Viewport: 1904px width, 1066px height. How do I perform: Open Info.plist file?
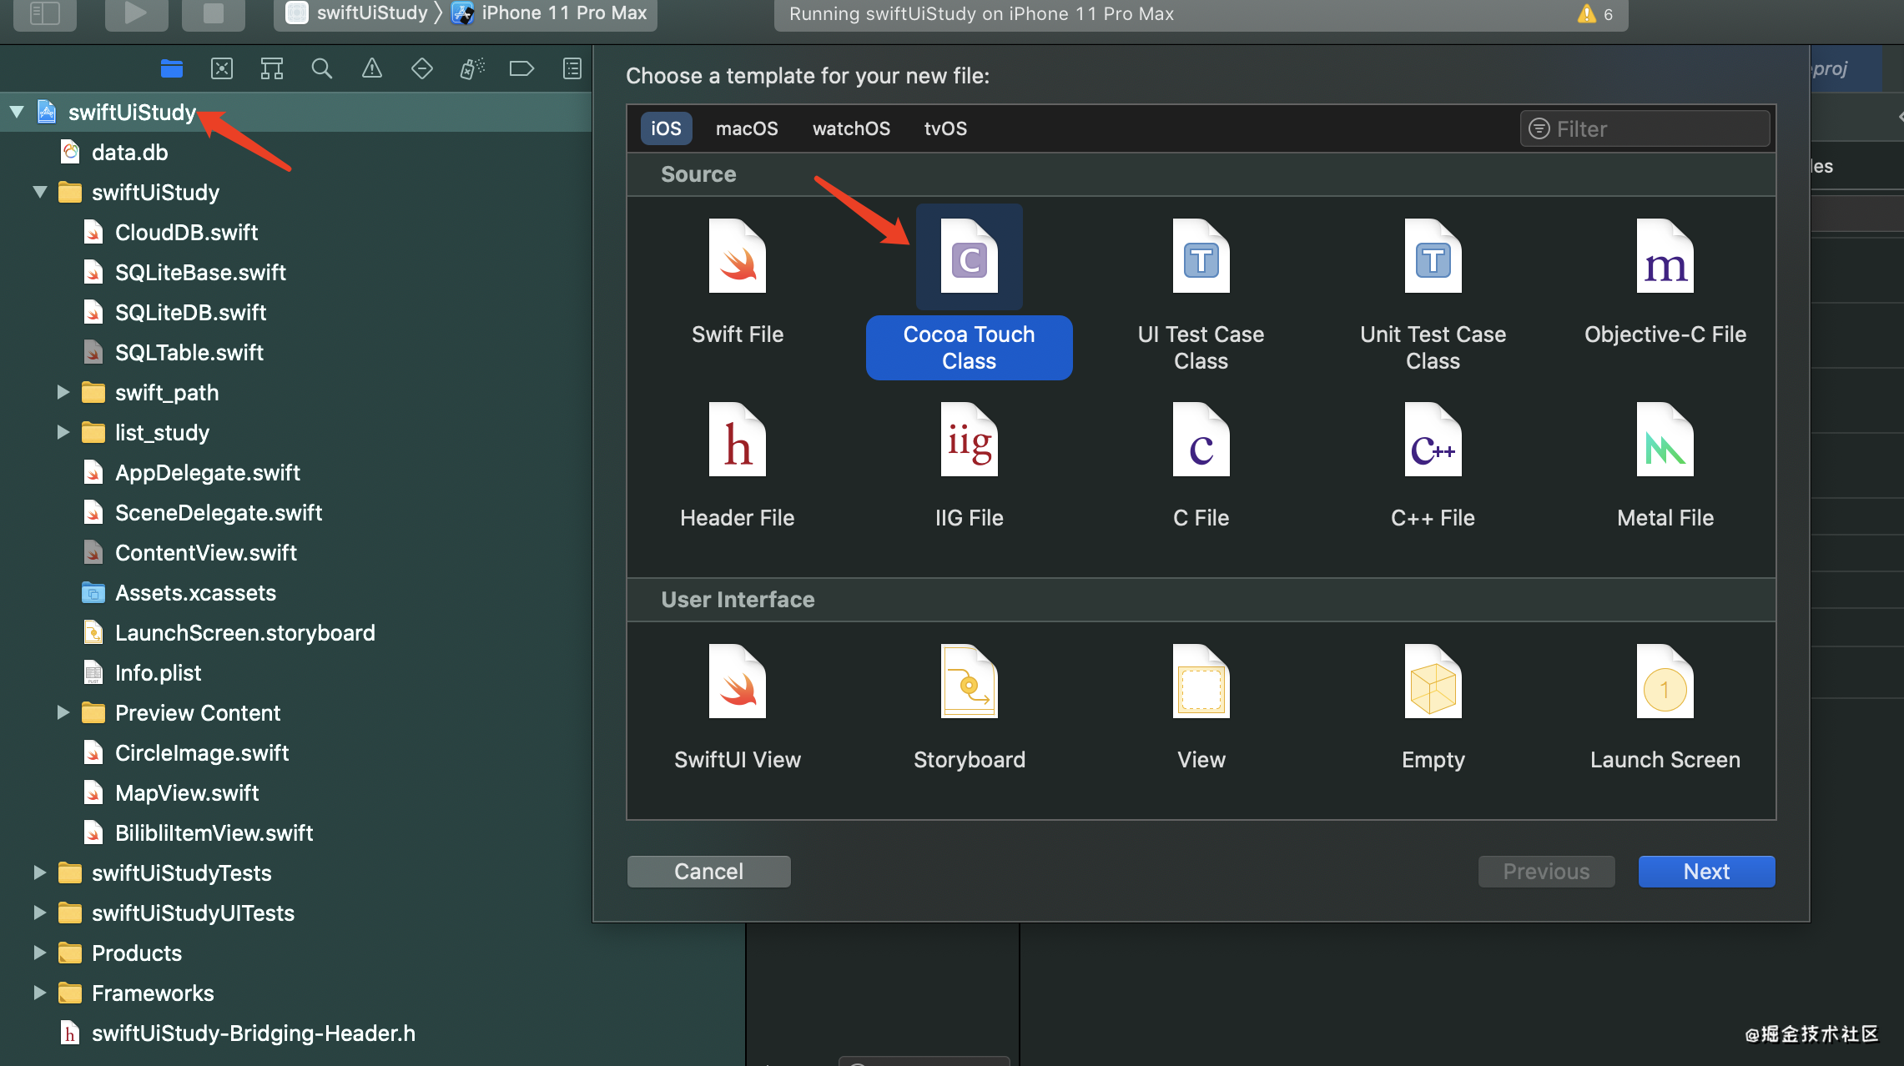[158, 672]
